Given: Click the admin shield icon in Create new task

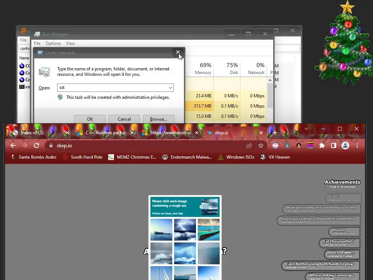Looking at the screenshot, I should tap(60, 97).
